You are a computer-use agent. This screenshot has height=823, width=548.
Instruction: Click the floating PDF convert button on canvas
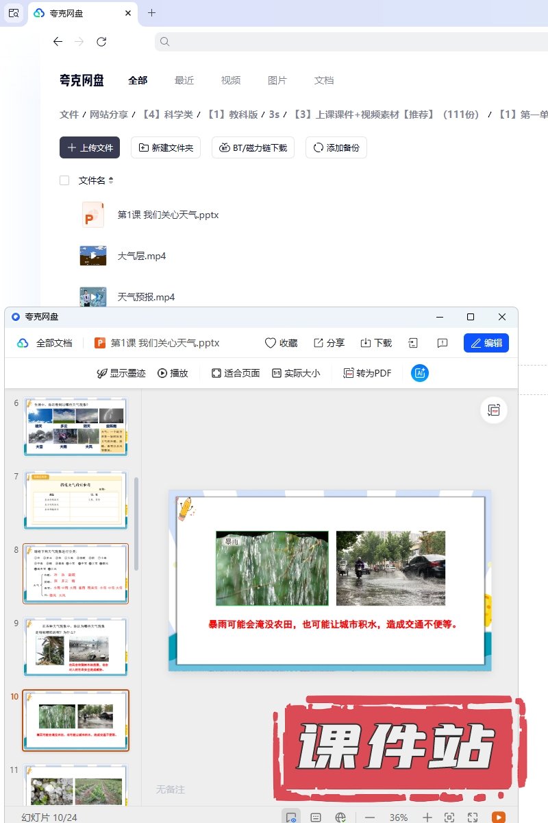493,410
